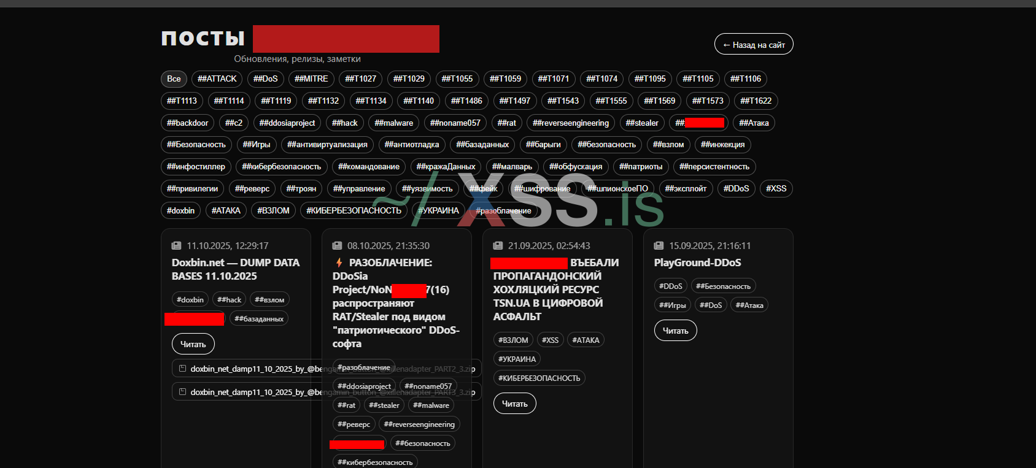Click the #ATAKA tag inside the TSN.UA post card
The image size is (1036, 468).
pyautogui.click(x=586, y=340)
